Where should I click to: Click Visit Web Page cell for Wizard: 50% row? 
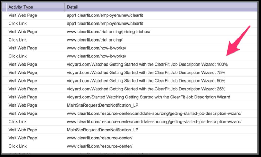[23, 81]
